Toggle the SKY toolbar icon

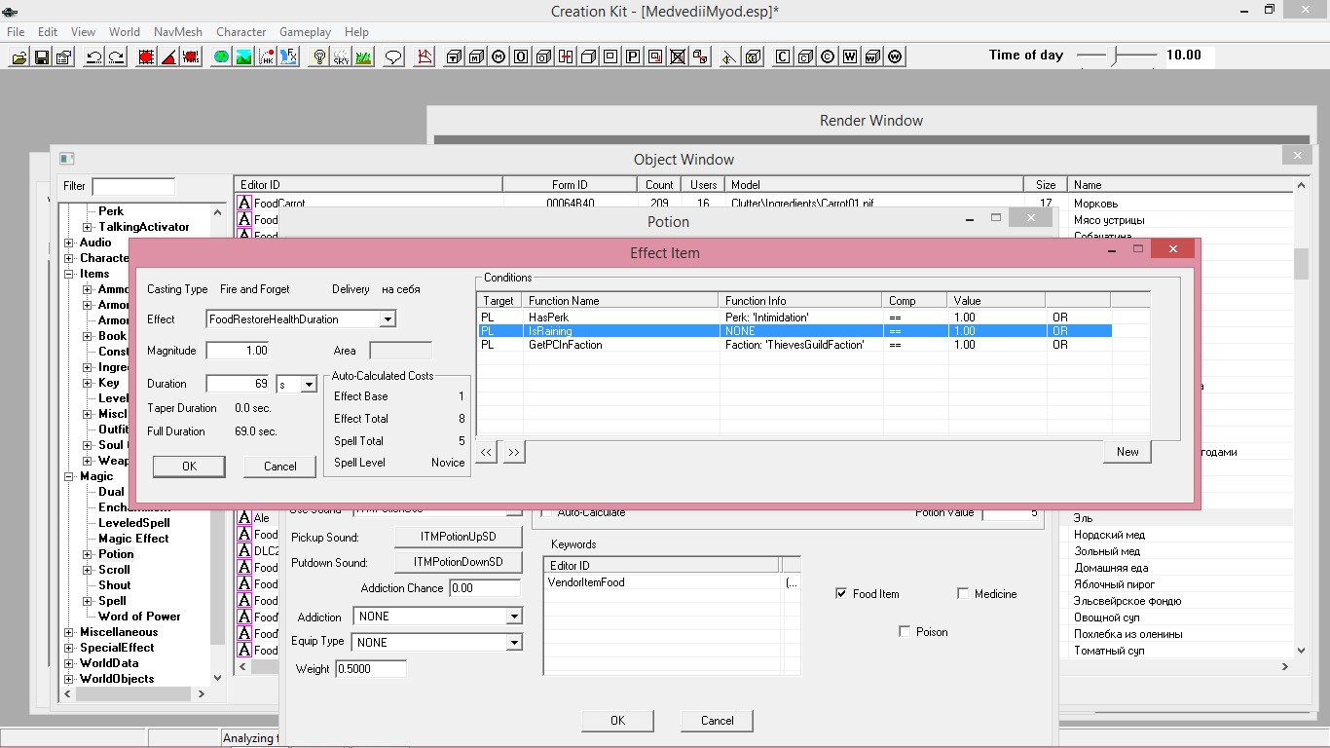coord(341,57)
